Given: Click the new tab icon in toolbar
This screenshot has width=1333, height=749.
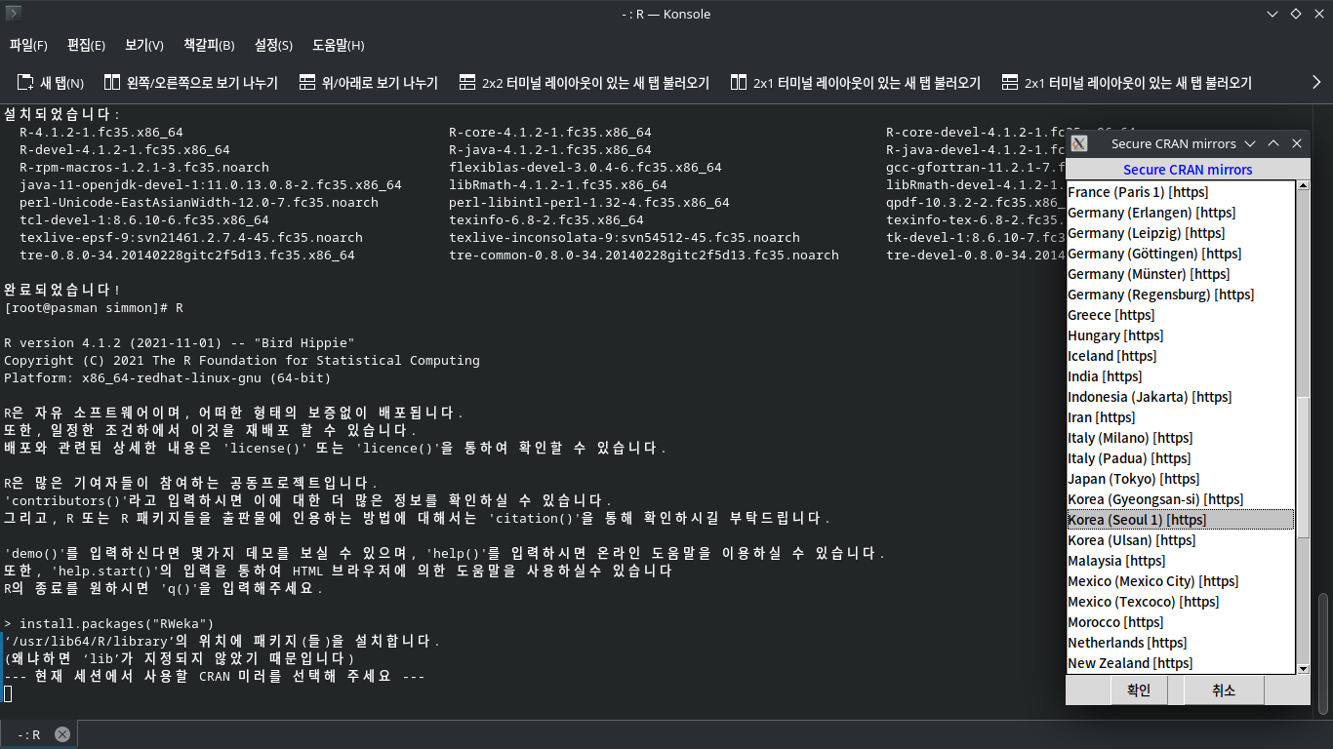Looking at the screenshot, I should 25,83.
